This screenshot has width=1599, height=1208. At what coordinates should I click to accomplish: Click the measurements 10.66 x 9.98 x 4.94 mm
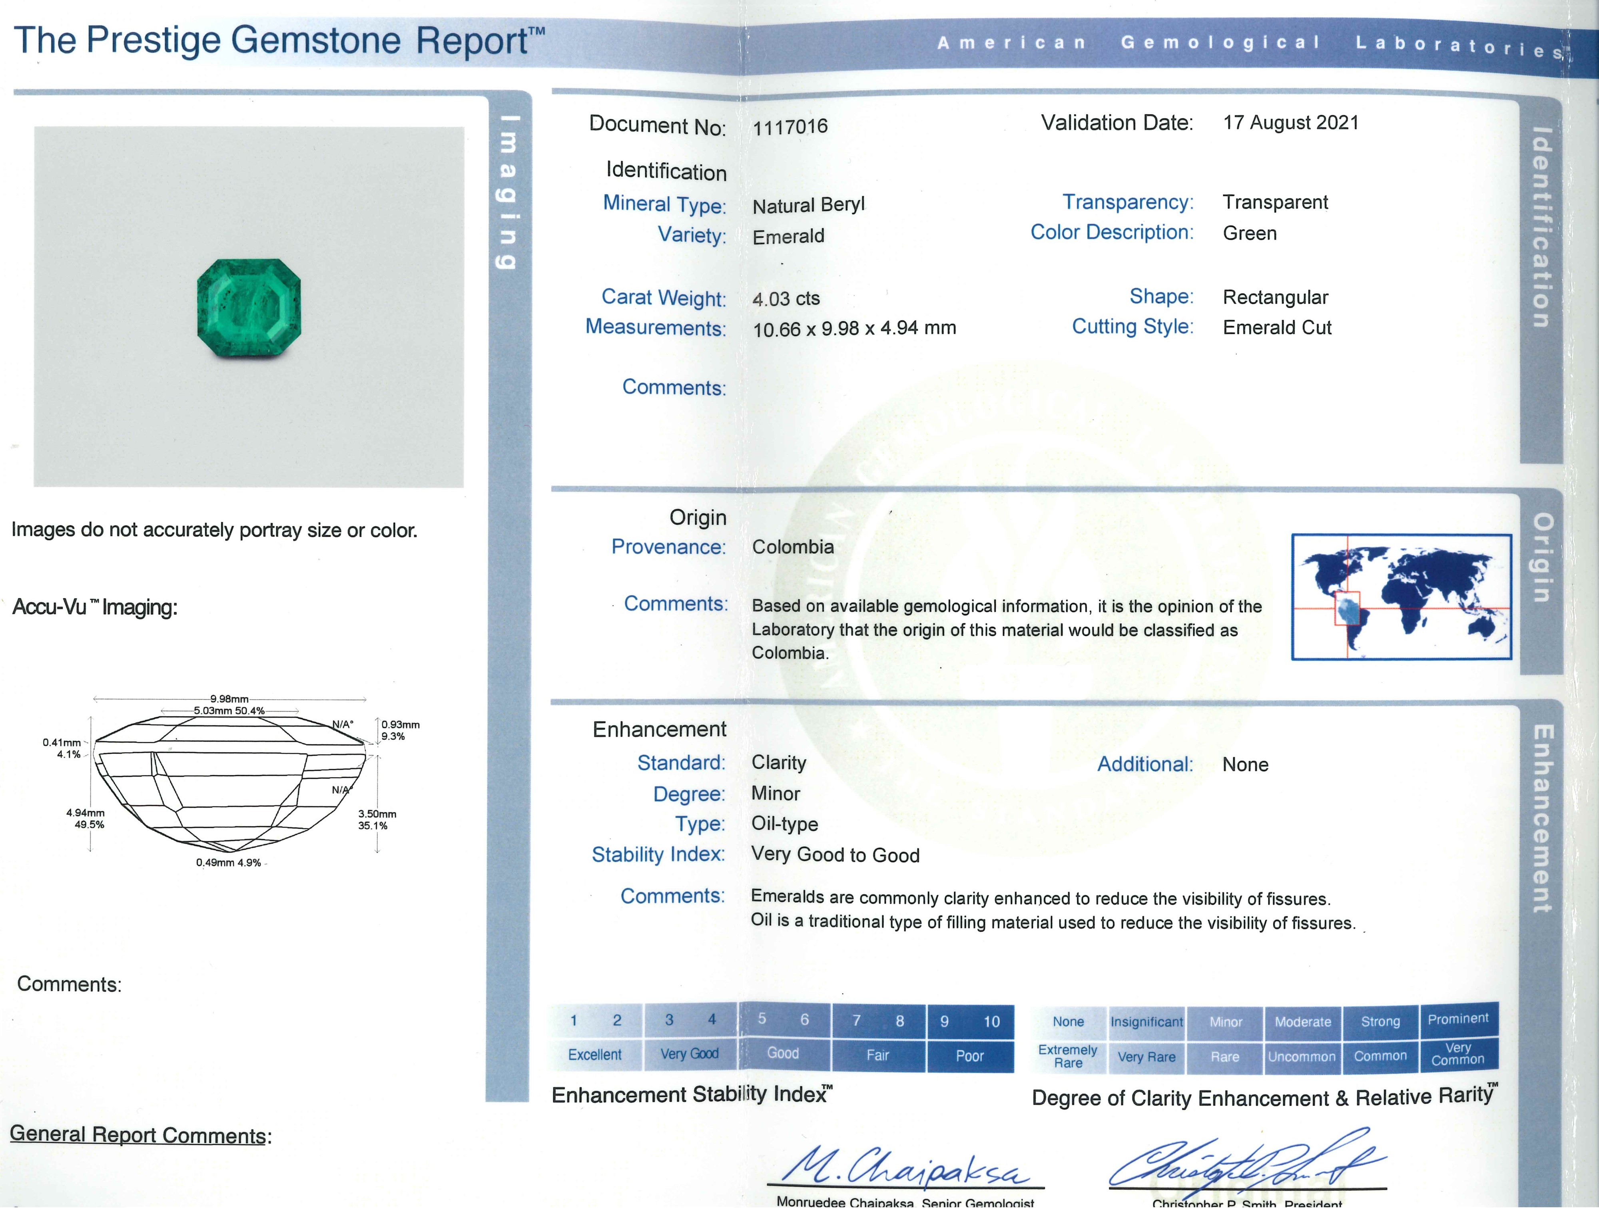tap(854, 329)
